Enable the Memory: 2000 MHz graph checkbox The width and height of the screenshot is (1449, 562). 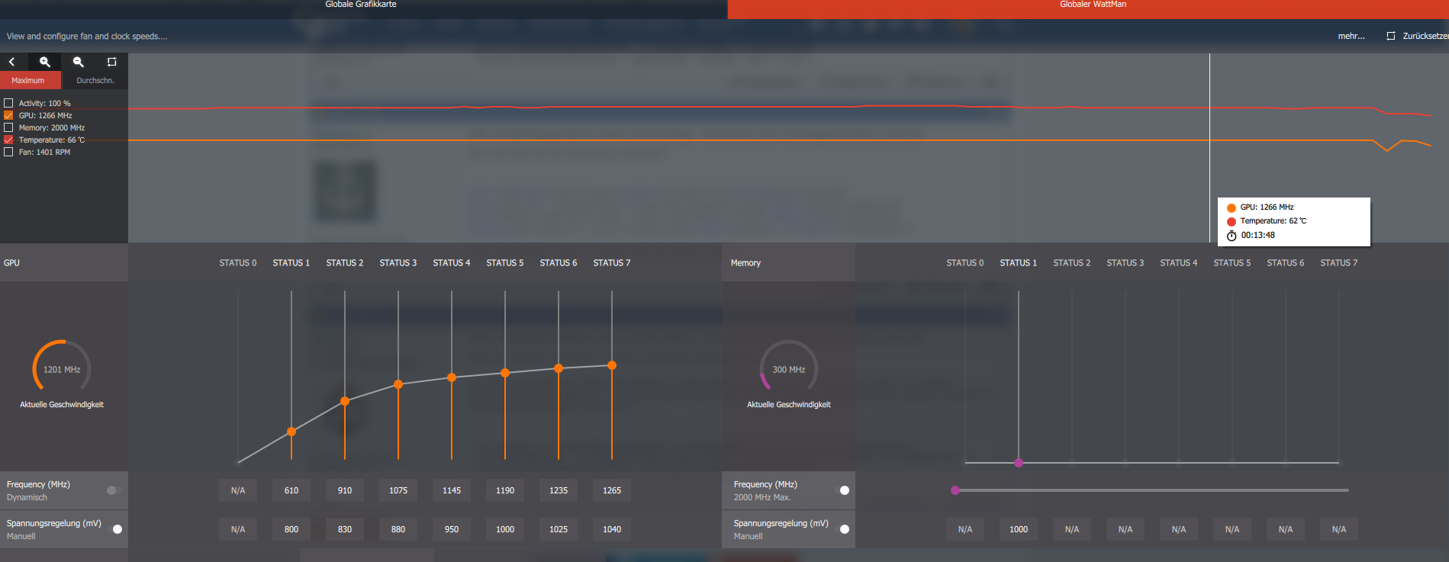(x=8, y=127)
